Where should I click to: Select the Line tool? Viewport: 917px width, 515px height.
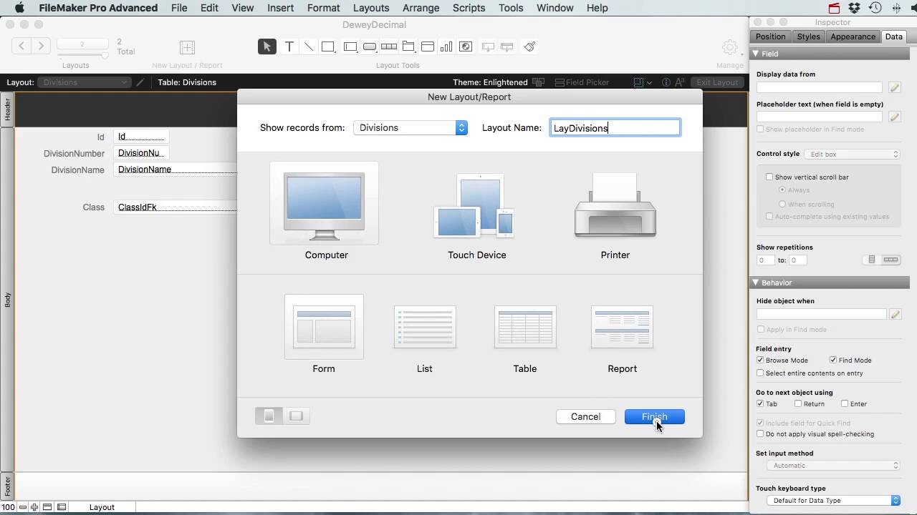coord(309,46)
